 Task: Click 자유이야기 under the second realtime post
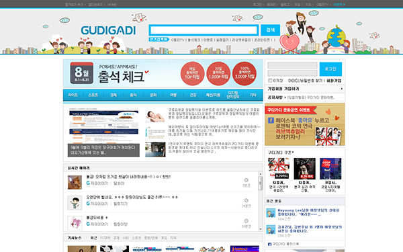click(x=99, y=204)
